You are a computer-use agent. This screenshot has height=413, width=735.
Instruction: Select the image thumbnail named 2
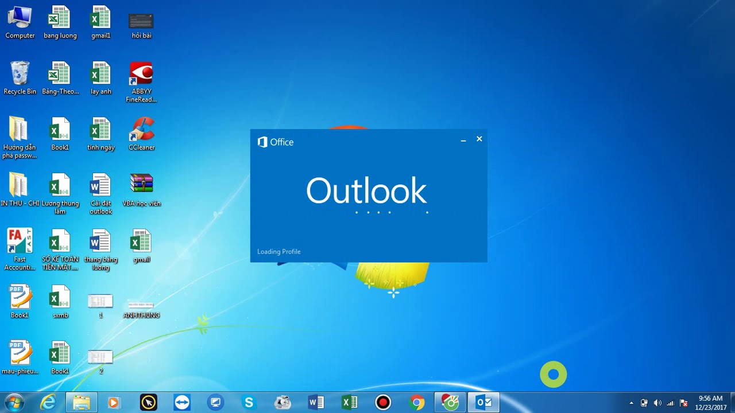pos(100,363)
